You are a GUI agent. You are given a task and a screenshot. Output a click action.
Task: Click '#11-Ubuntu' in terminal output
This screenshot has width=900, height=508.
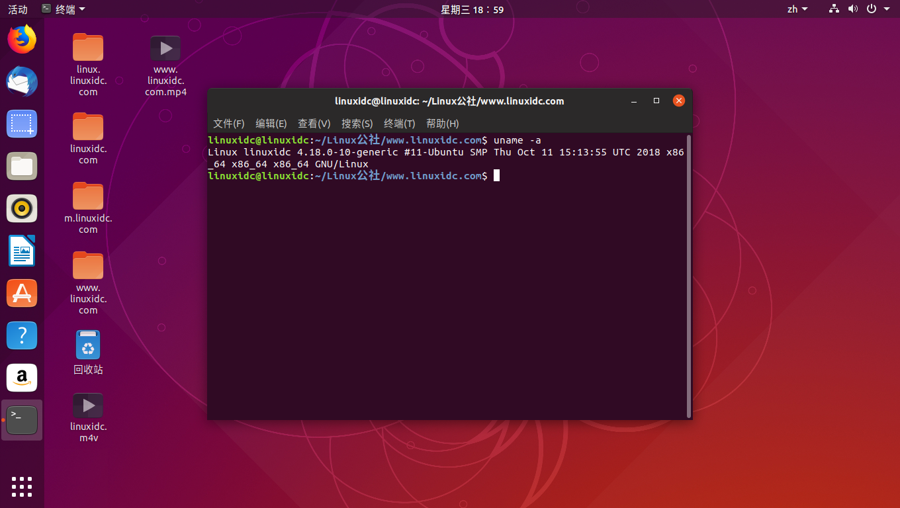click(433, 152)
